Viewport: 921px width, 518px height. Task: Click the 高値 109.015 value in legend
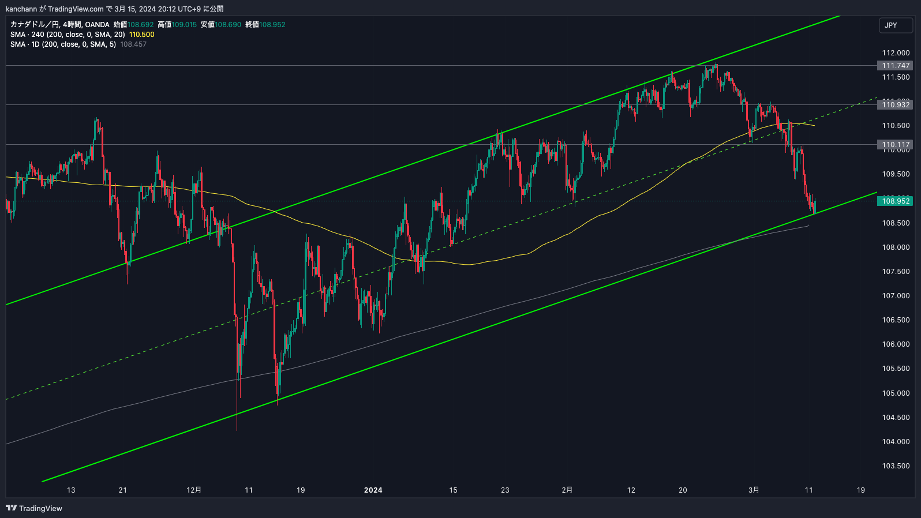[x=184, y=25]
